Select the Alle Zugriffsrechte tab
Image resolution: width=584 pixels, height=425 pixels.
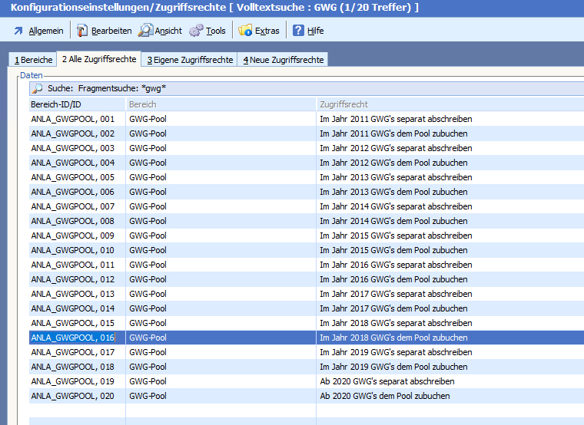98,59
